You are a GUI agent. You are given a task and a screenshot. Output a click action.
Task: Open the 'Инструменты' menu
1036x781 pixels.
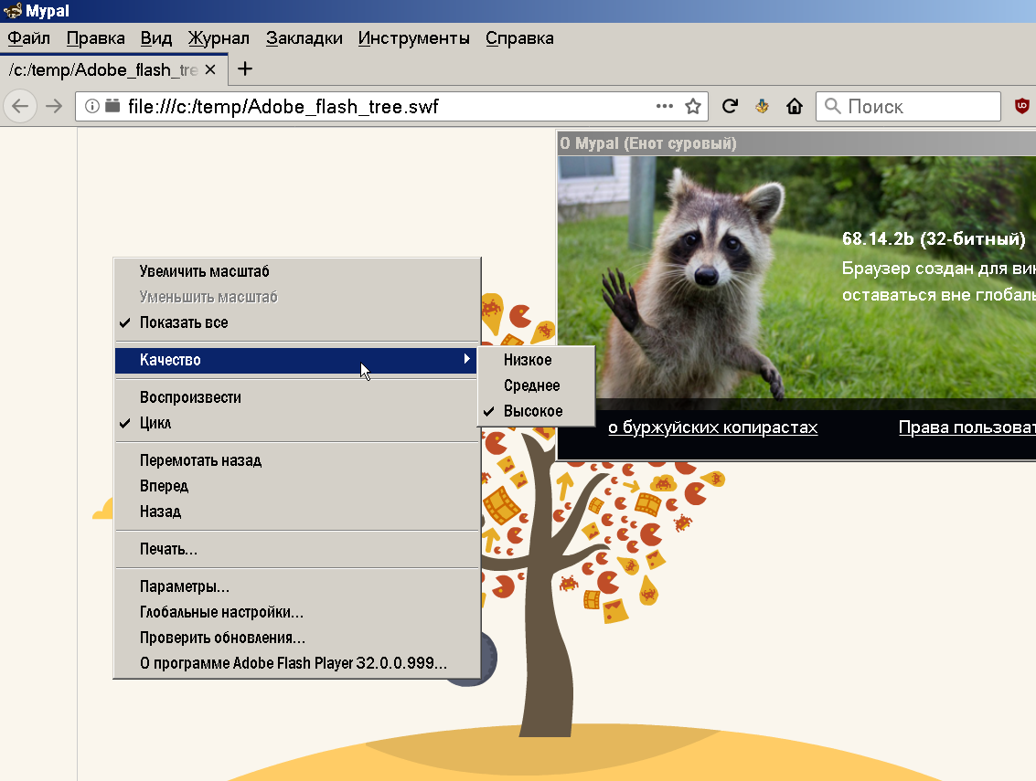413,38
